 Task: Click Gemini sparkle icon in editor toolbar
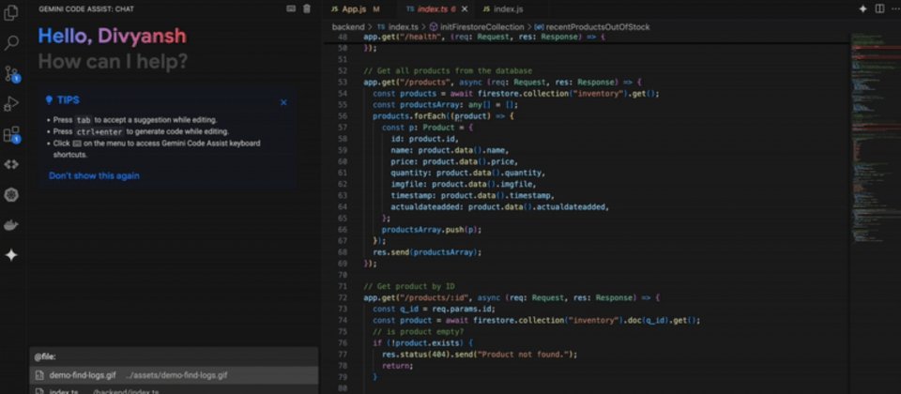[863, 8]
